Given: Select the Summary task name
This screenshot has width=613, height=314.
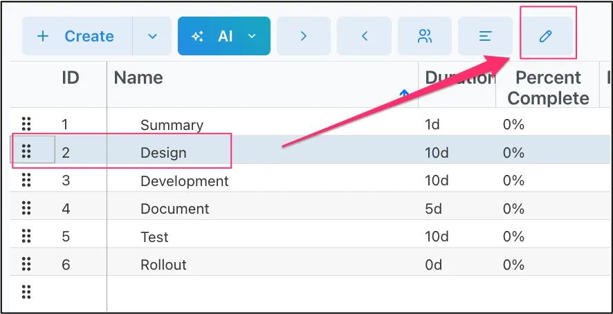Looking at the screenshot, I should 172,125.
